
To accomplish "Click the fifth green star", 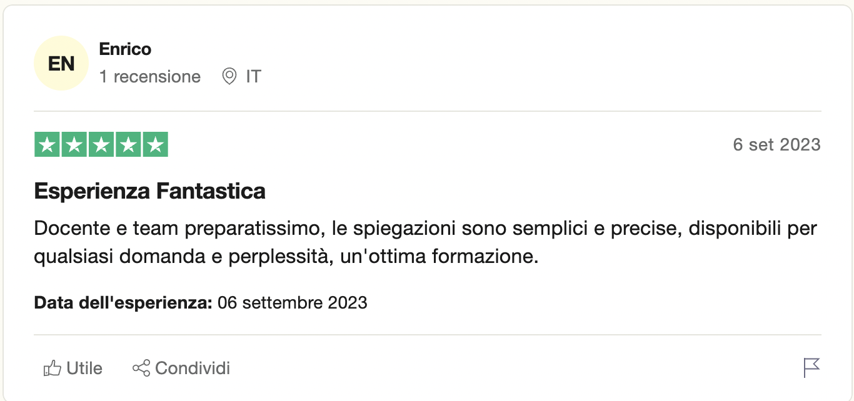I will click(156, 145).
